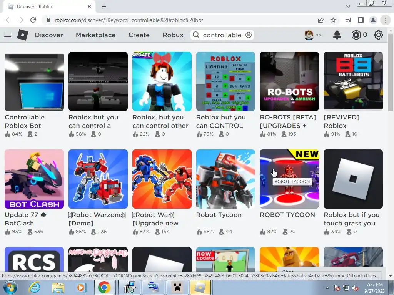The height and width of the screenshot is (295, 394).
Task: Open Chrome profile button
Action: (x=373, y=20)
